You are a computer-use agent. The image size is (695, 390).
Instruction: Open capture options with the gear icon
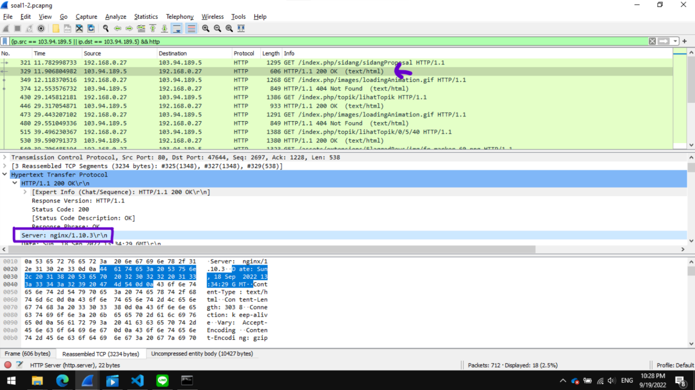click(x=40, y=28)
